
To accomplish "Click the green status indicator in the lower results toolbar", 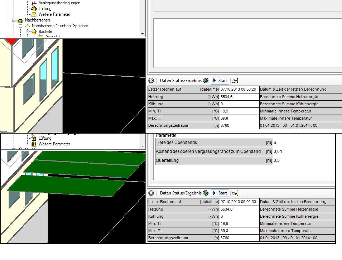I will coord(206,193).
